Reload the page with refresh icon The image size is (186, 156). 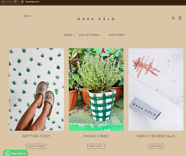(x=15, y=2)
